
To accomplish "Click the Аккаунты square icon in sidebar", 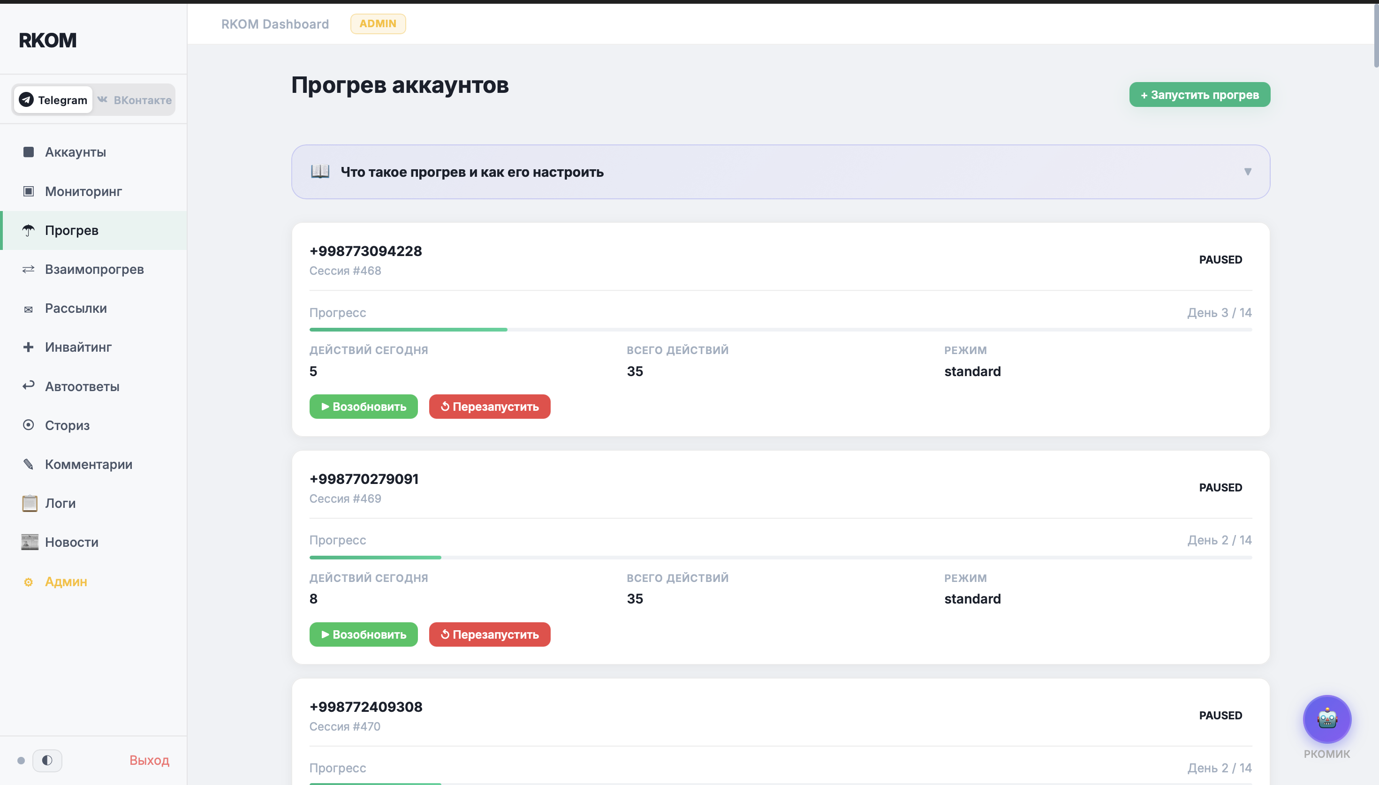I will click(x=29, y=152).
